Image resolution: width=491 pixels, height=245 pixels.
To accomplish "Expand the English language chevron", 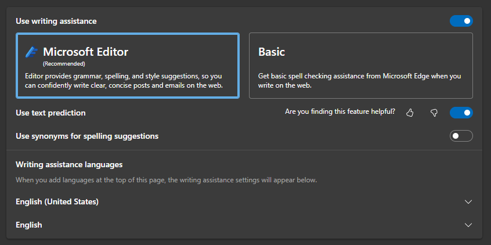I will click(468, 225).
